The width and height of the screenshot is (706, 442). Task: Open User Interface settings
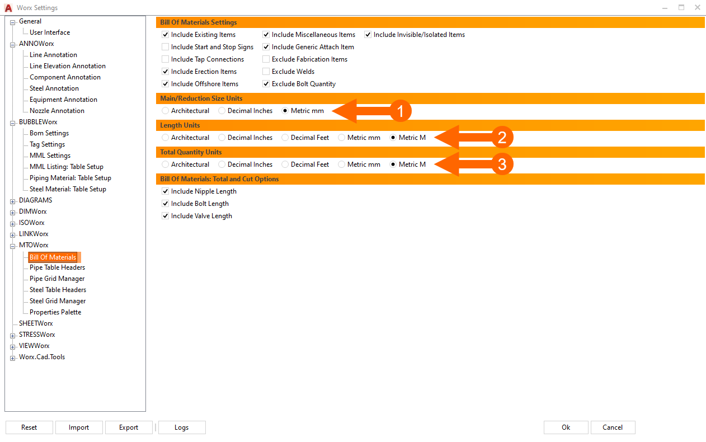coord(50,32)
